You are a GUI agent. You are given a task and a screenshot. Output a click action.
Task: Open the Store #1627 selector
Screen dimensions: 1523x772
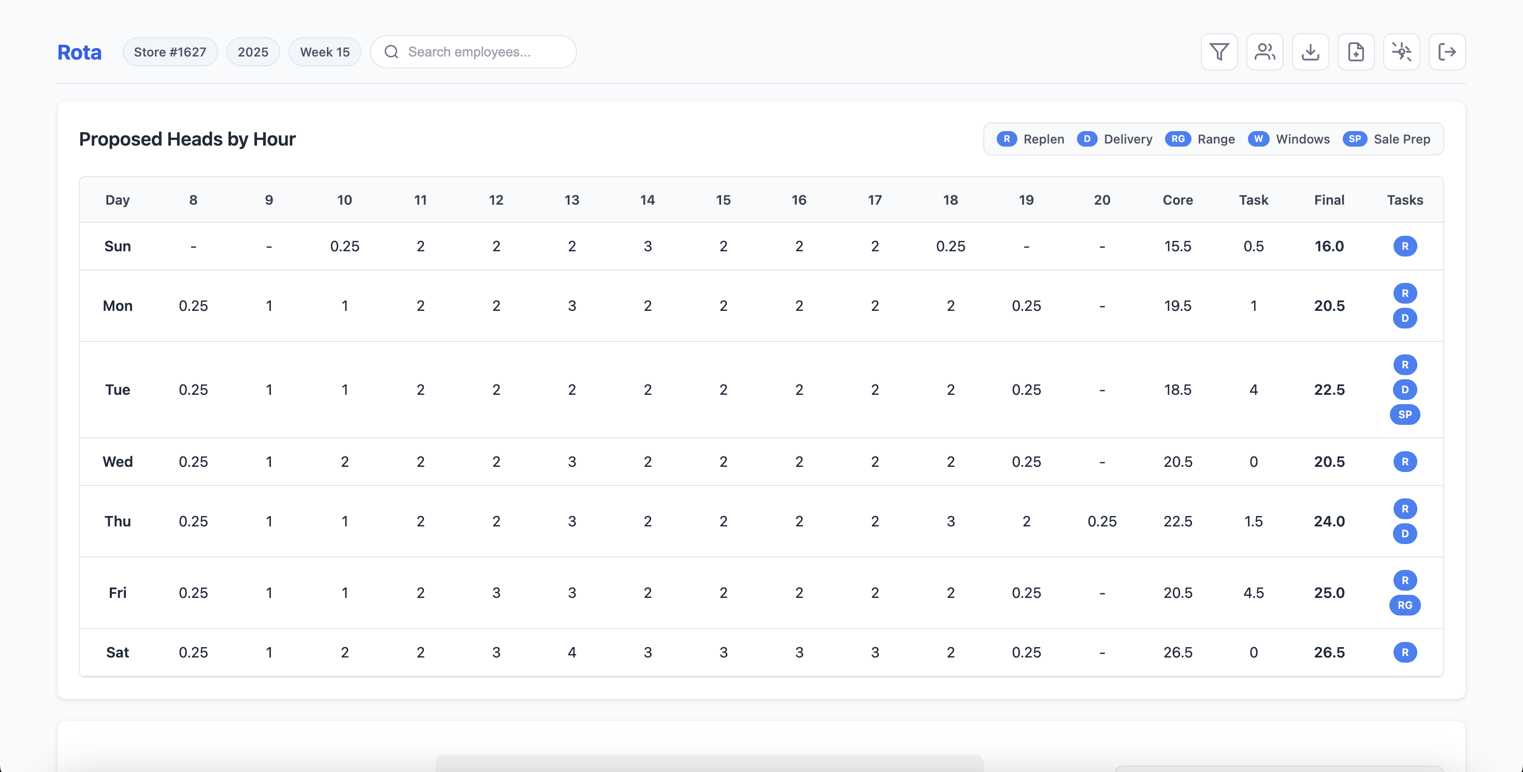170,51
